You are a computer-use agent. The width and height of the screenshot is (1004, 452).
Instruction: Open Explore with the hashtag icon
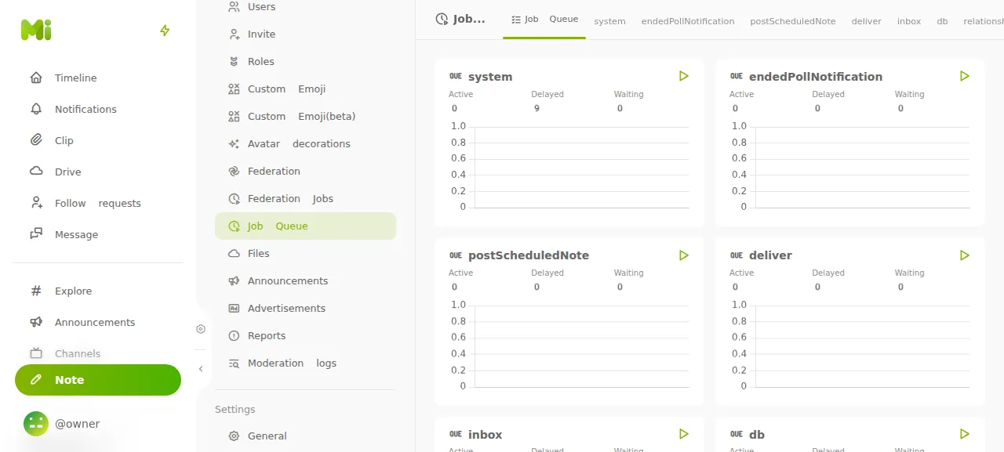pyautogui.click(x=98, y=291)
